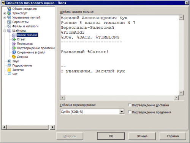The height and width of the screenshot is (143, 190).
Task: Open the Таблица перекодировки dropdown
Action: (x=122, y=112)
